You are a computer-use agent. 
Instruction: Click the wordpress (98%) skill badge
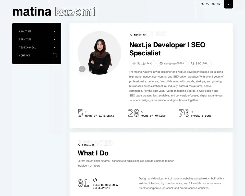pos(172,64)
